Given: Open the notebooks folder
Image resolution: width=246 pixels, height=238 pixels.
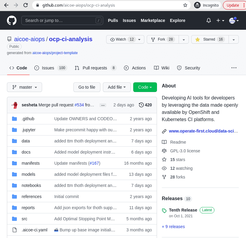Looking at the screenshot, I should (x=31, y=185).
